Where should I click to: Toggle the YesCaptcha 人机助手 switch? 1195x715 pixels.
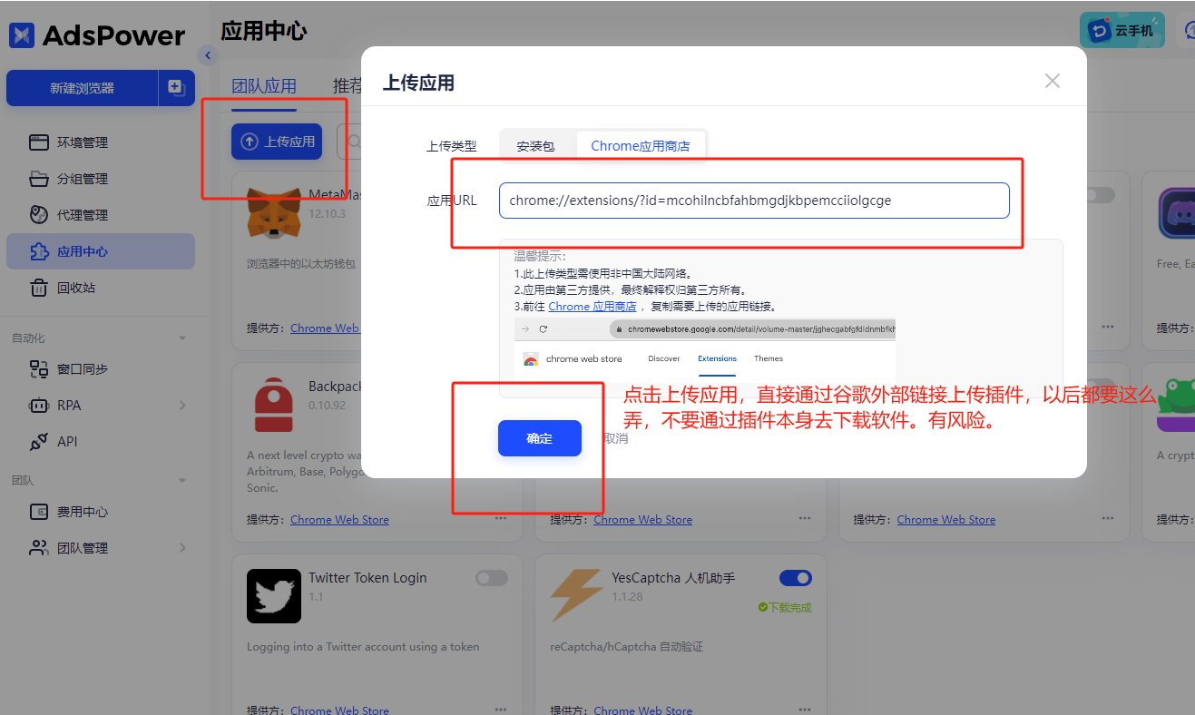(796, 578)
